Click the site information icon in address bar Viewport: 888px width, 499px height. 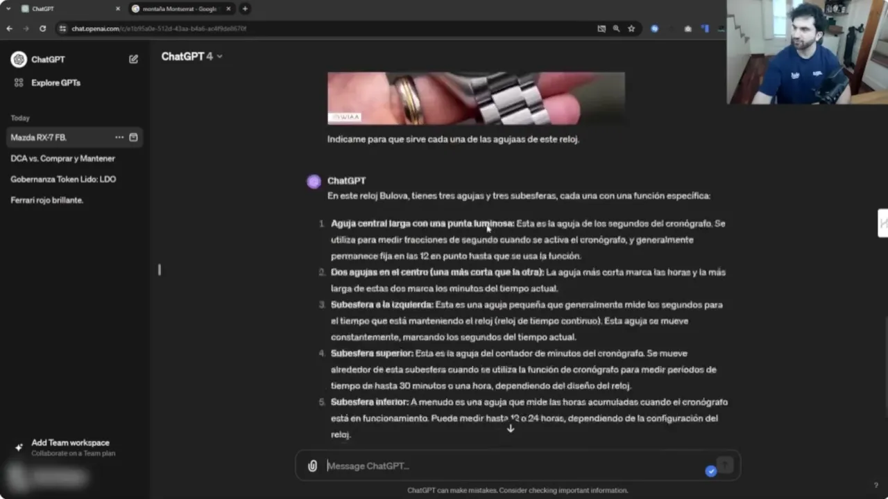(x=62, y=28)
